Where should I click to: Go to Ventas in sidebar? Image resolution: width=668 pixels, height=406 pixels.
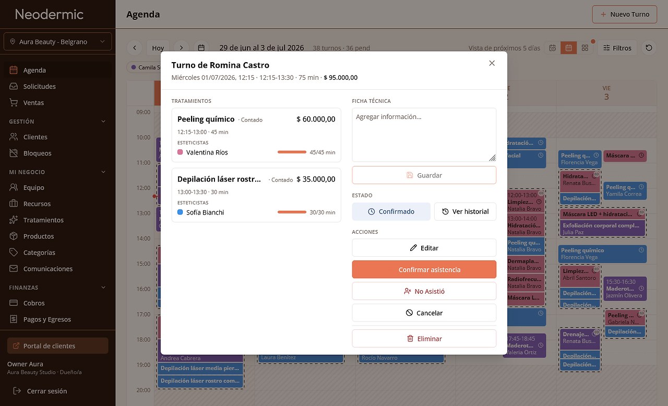57,103
